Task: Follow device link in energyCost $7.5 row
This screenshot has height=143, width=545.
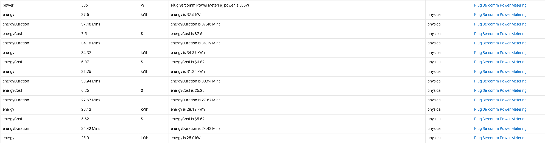Action: pyautogui.click(x=500, y=34)
